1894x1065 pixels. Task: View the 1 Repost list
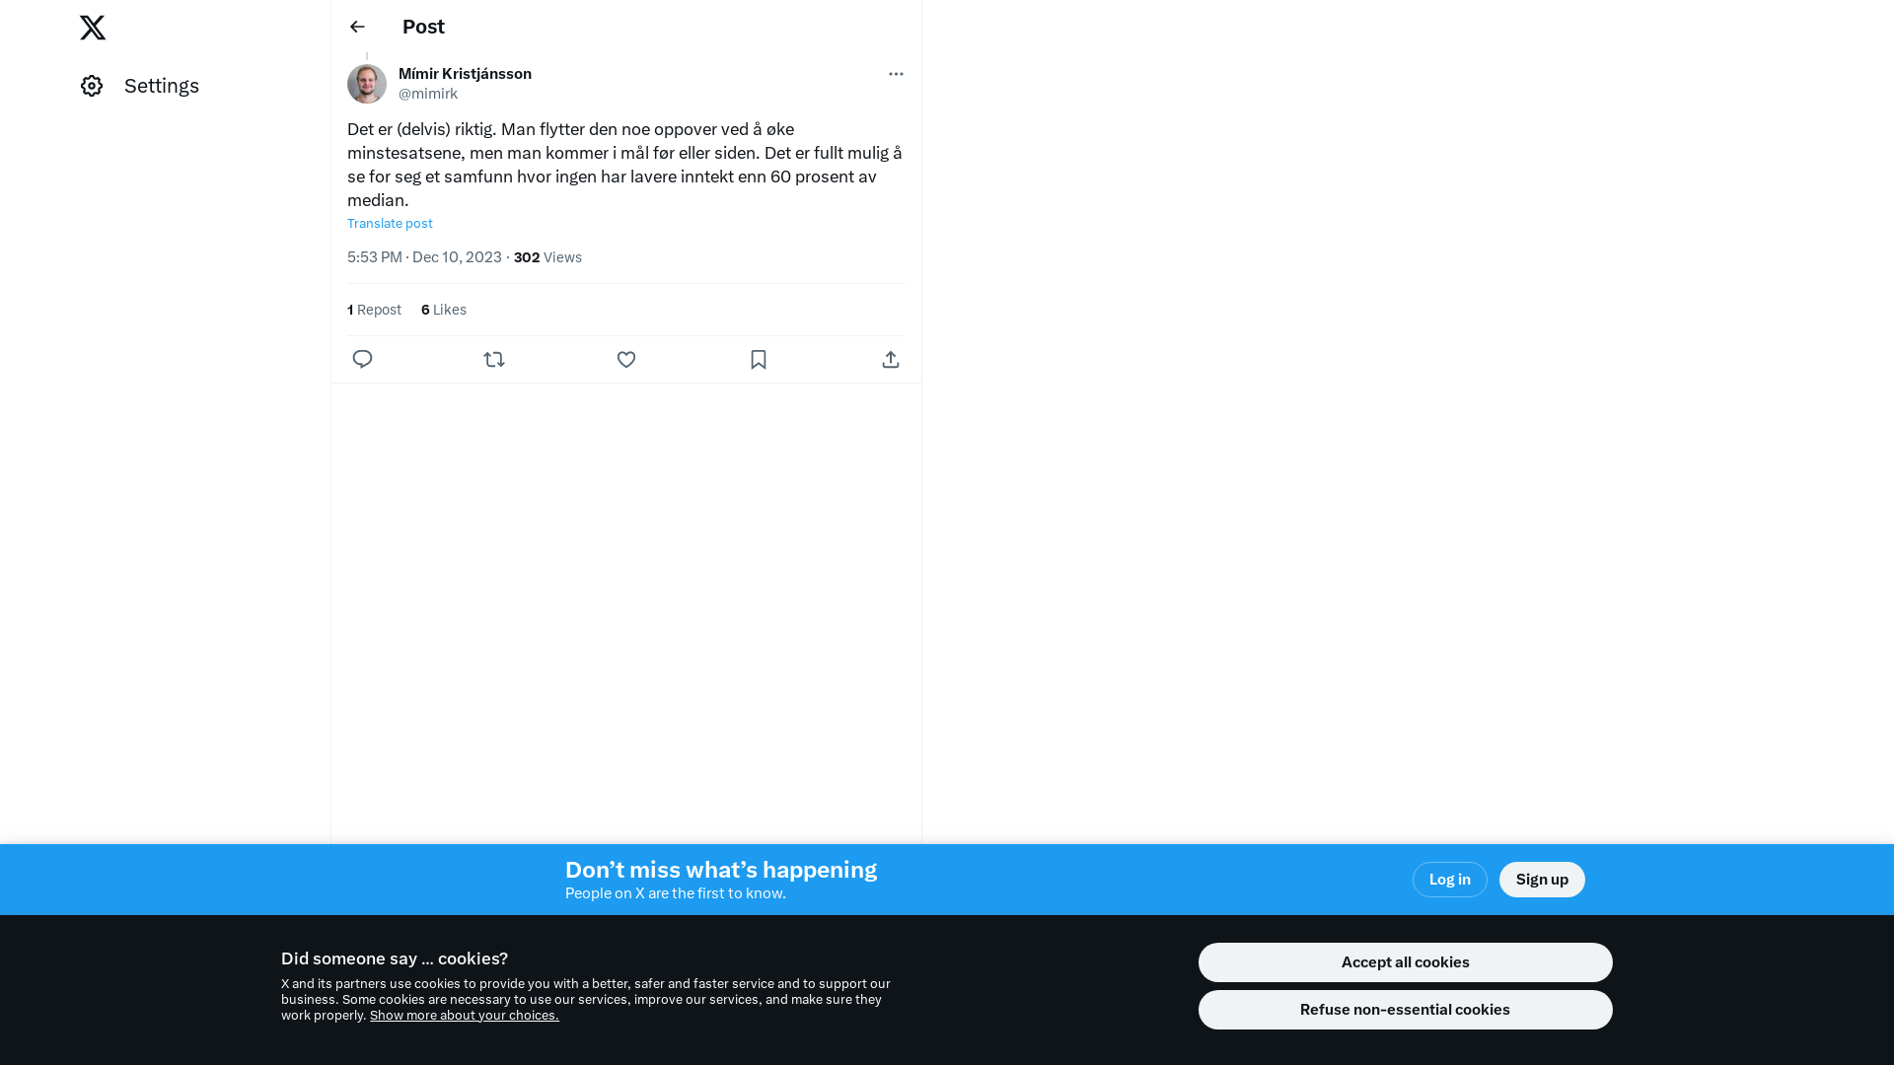[x=374, y=310]
